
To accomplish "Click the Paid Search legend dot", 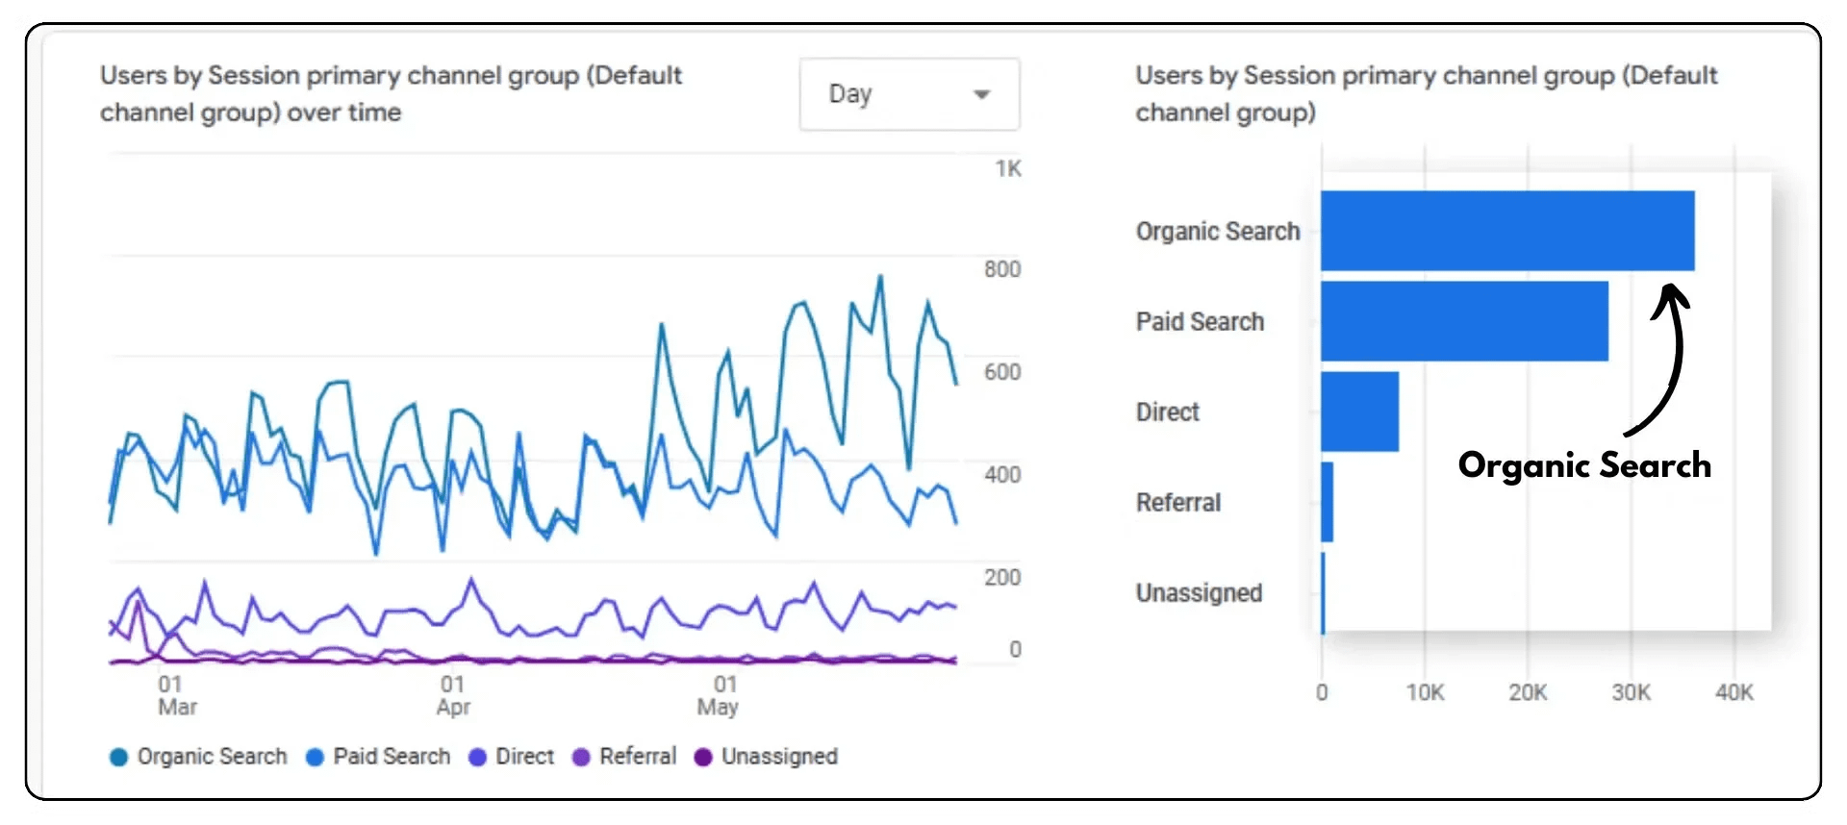I will (x=315, y=758).
